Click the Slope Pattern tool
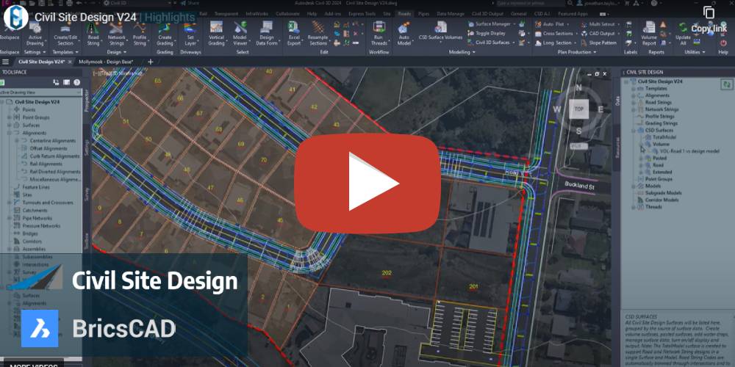 coord(599,43)
